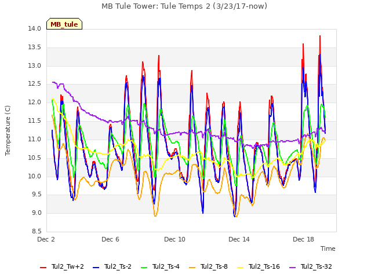Click the 10.5 y-axis value

tap(35, 158)
